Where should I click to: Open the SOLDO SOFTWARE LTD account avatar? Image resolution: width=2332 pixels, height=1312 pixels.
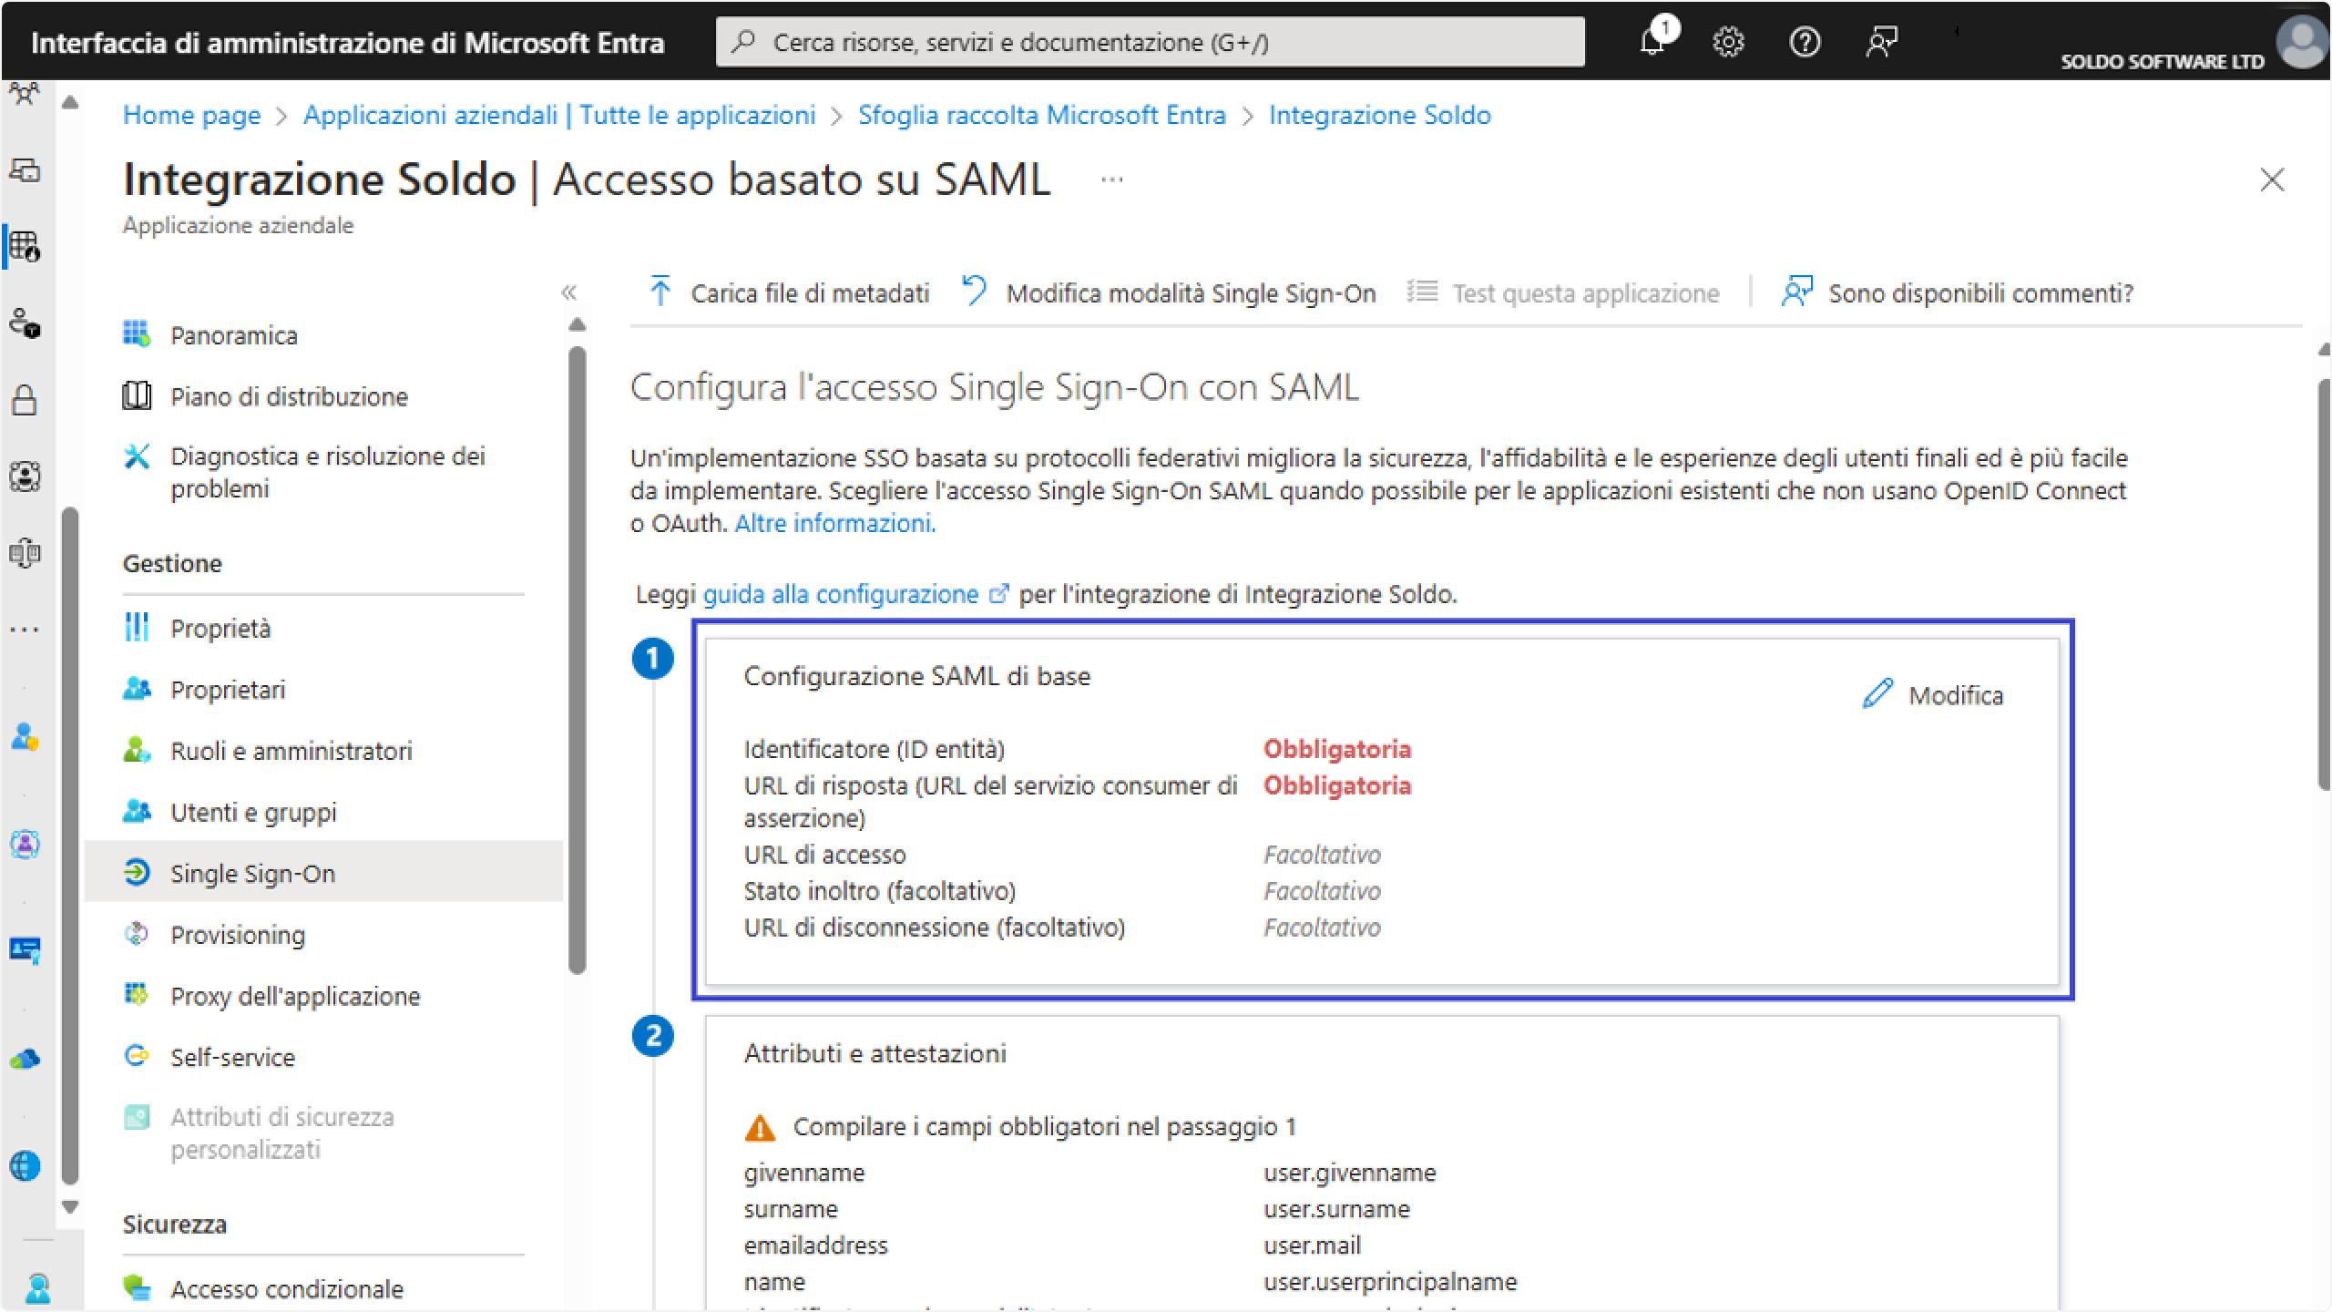click(x=2302, y=41)
